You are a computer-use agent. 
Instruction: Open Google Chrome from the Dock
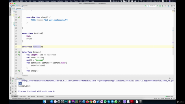[x=91, y=102]
